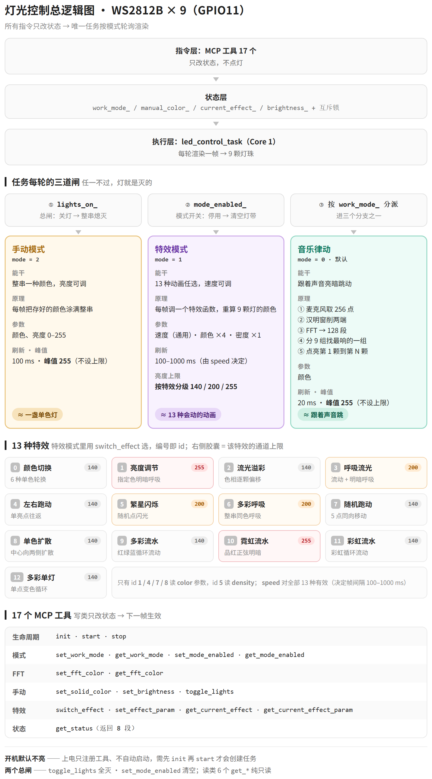Click the number 5 badge beside 繁星闪烁

click(122, 504)
